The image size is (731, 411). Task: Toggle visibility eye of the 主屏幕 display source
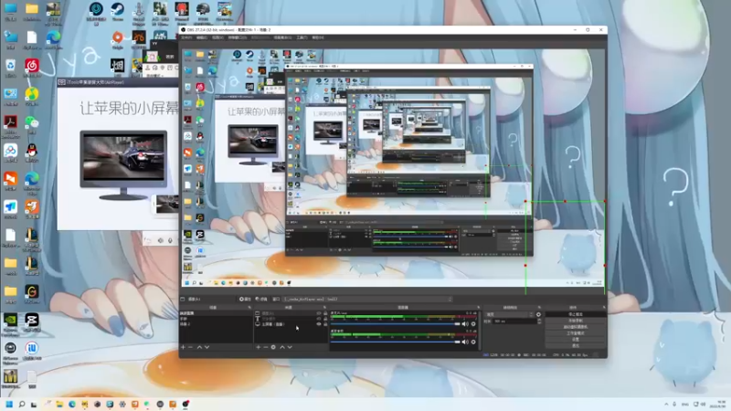coord(319,324)
